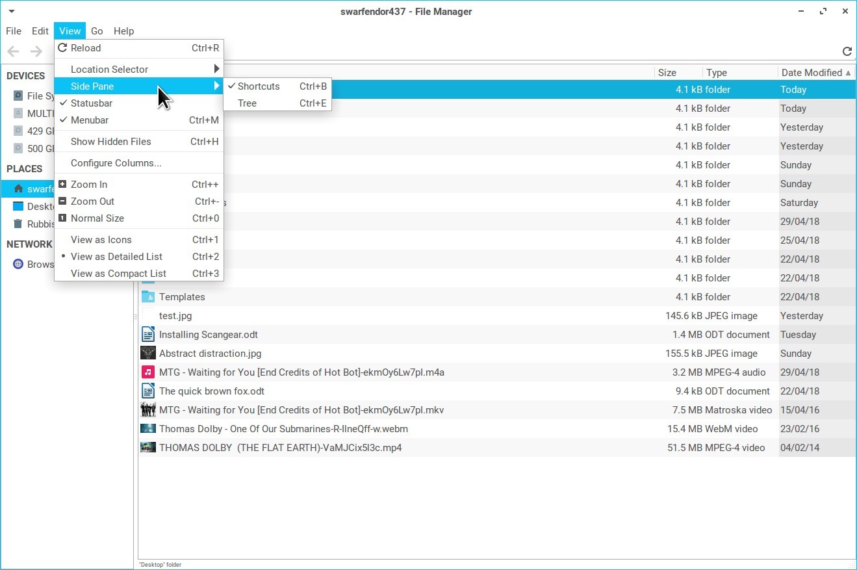Choose Zoom Out from the View menu
The width and height of the screenshot is (857, 570).
coord(92,201)
